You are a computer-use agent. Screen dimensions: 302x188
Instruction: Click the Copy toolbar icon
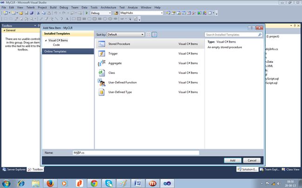pyautogui.click(x=44, y=13)
